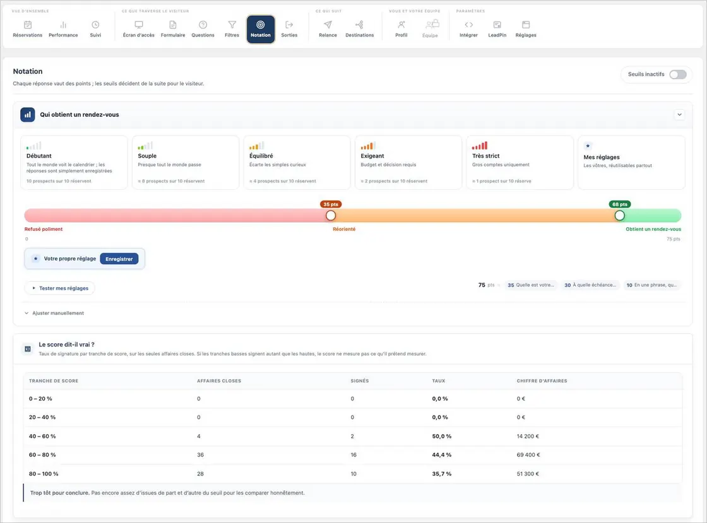Select the Souple preset card

coord(186,163)
